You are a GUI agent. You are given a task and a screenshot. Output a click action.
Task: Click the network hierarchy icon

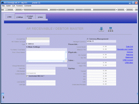(x=110, y=29)
